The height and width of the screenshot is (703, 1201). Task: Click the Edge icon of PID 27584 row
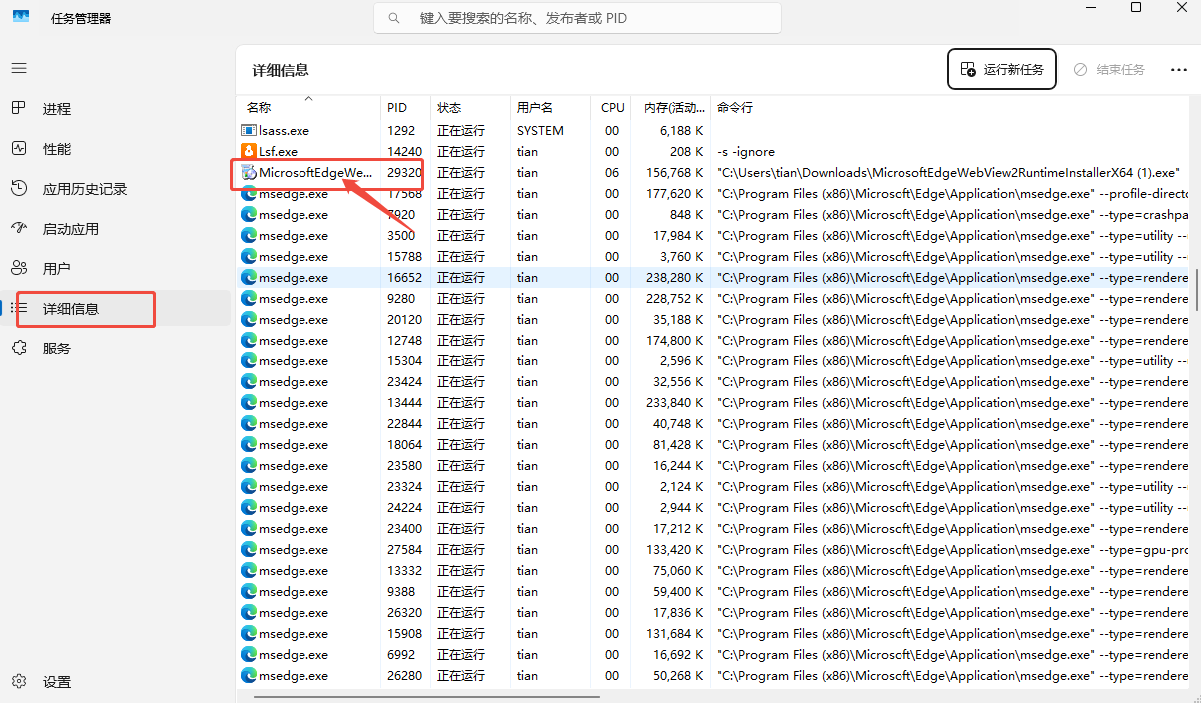tap(249, 549)
